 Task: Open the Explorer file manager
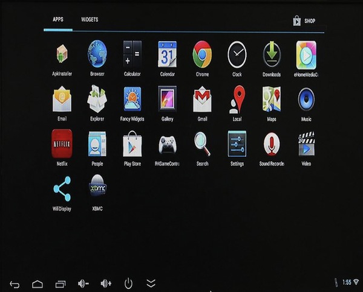(97, 99)
